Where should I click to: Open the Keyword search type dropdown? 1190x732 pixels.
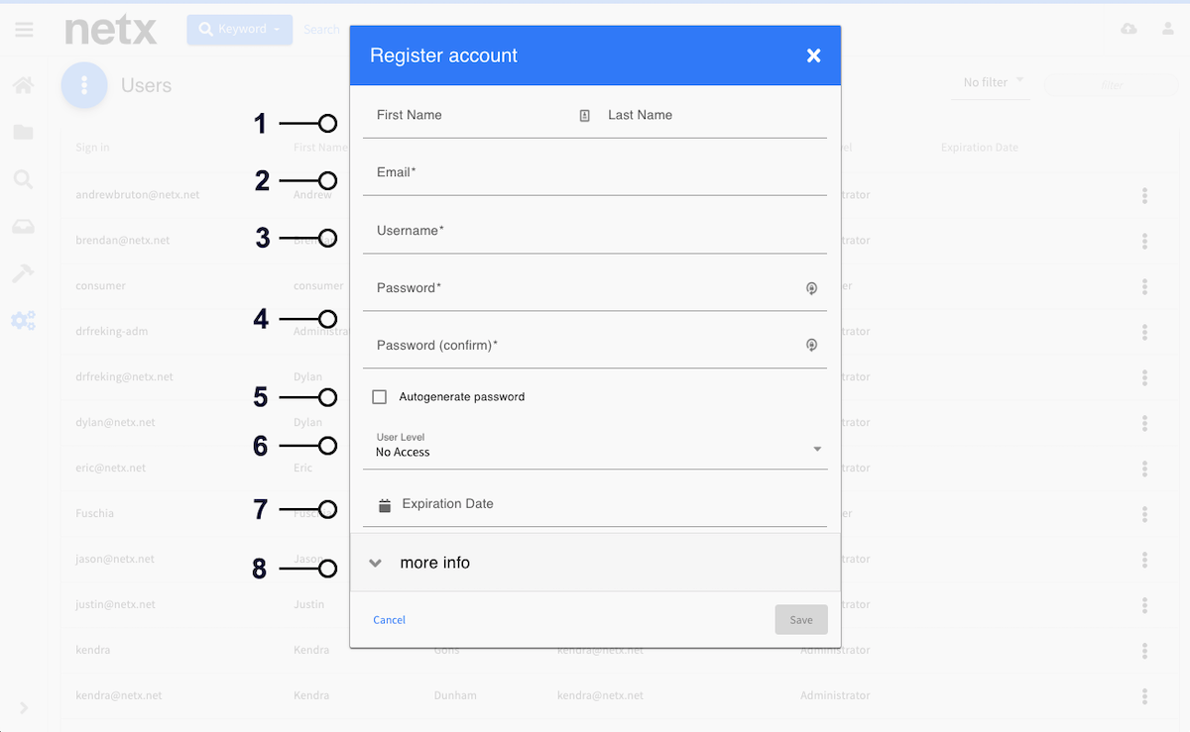239,30
